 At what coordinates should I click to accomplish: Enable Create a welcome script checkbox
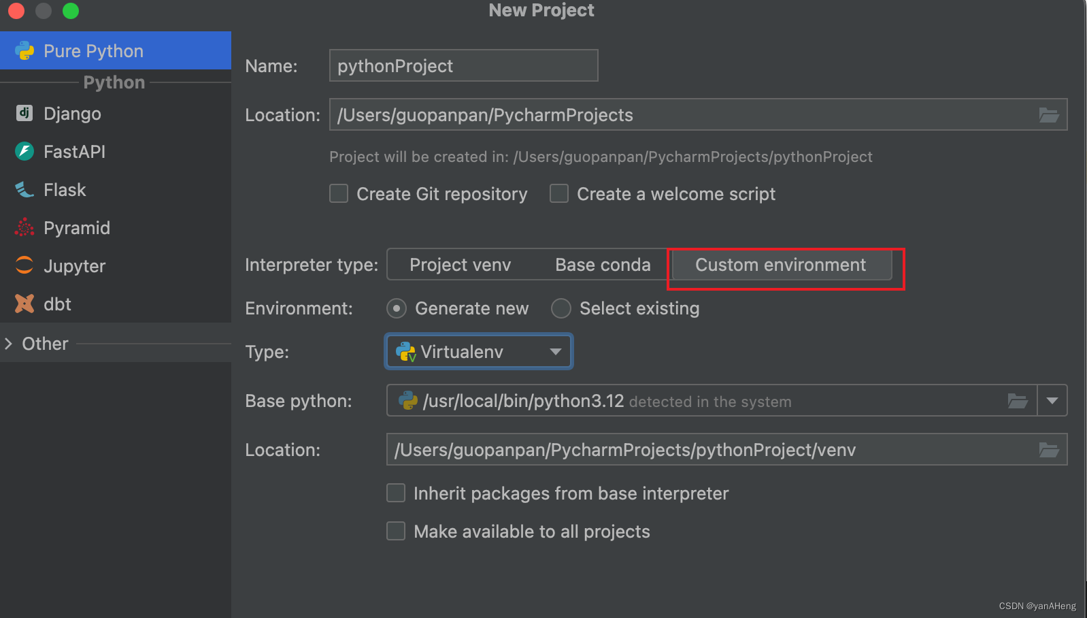559,194
